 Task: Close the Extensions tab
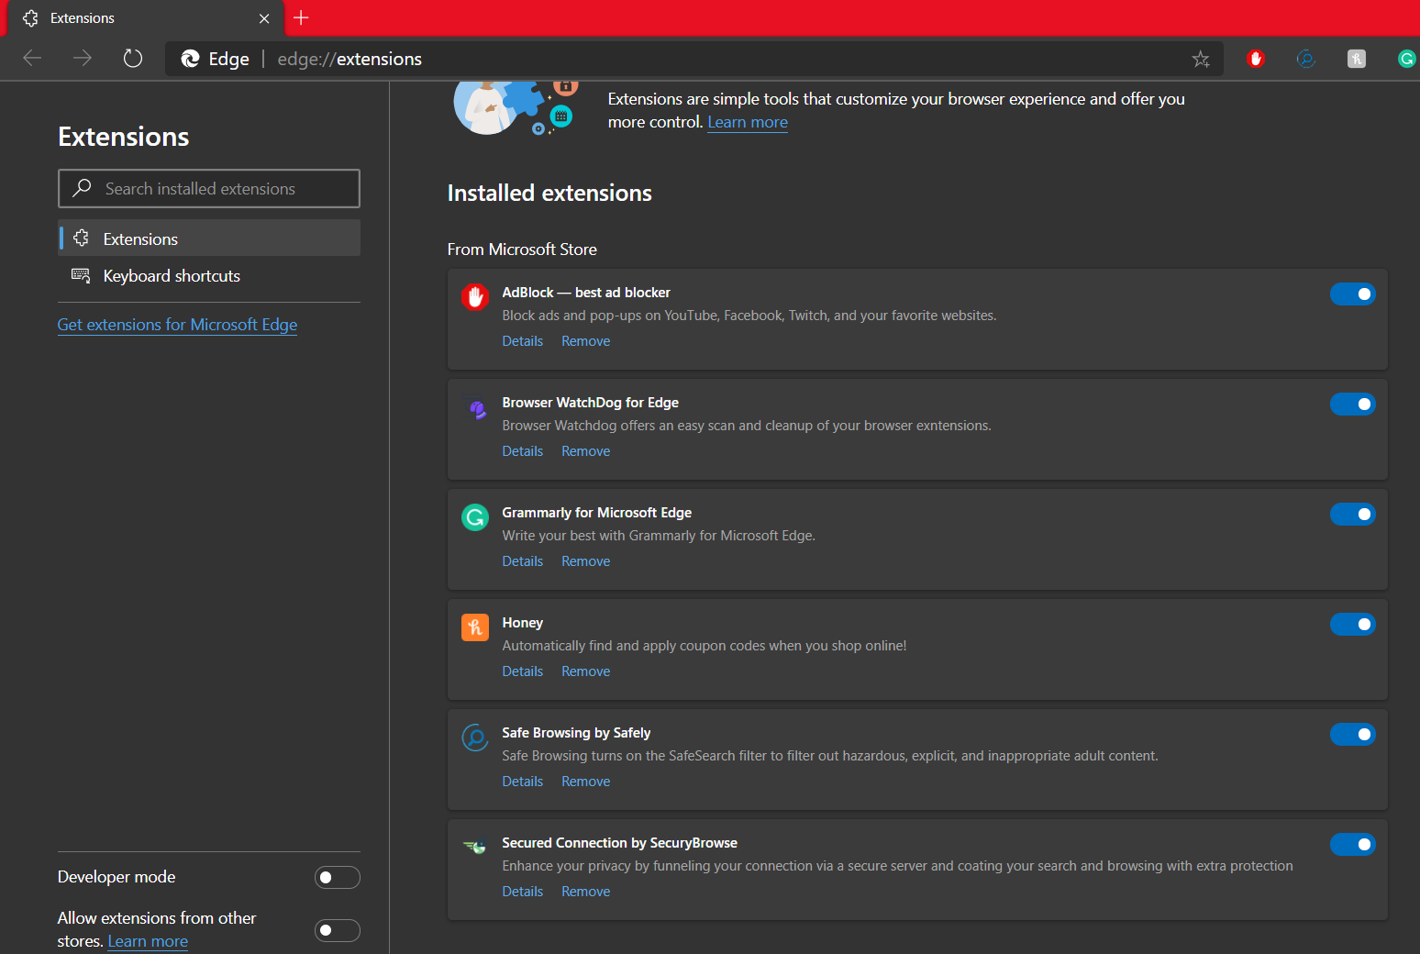click(264, 18)
